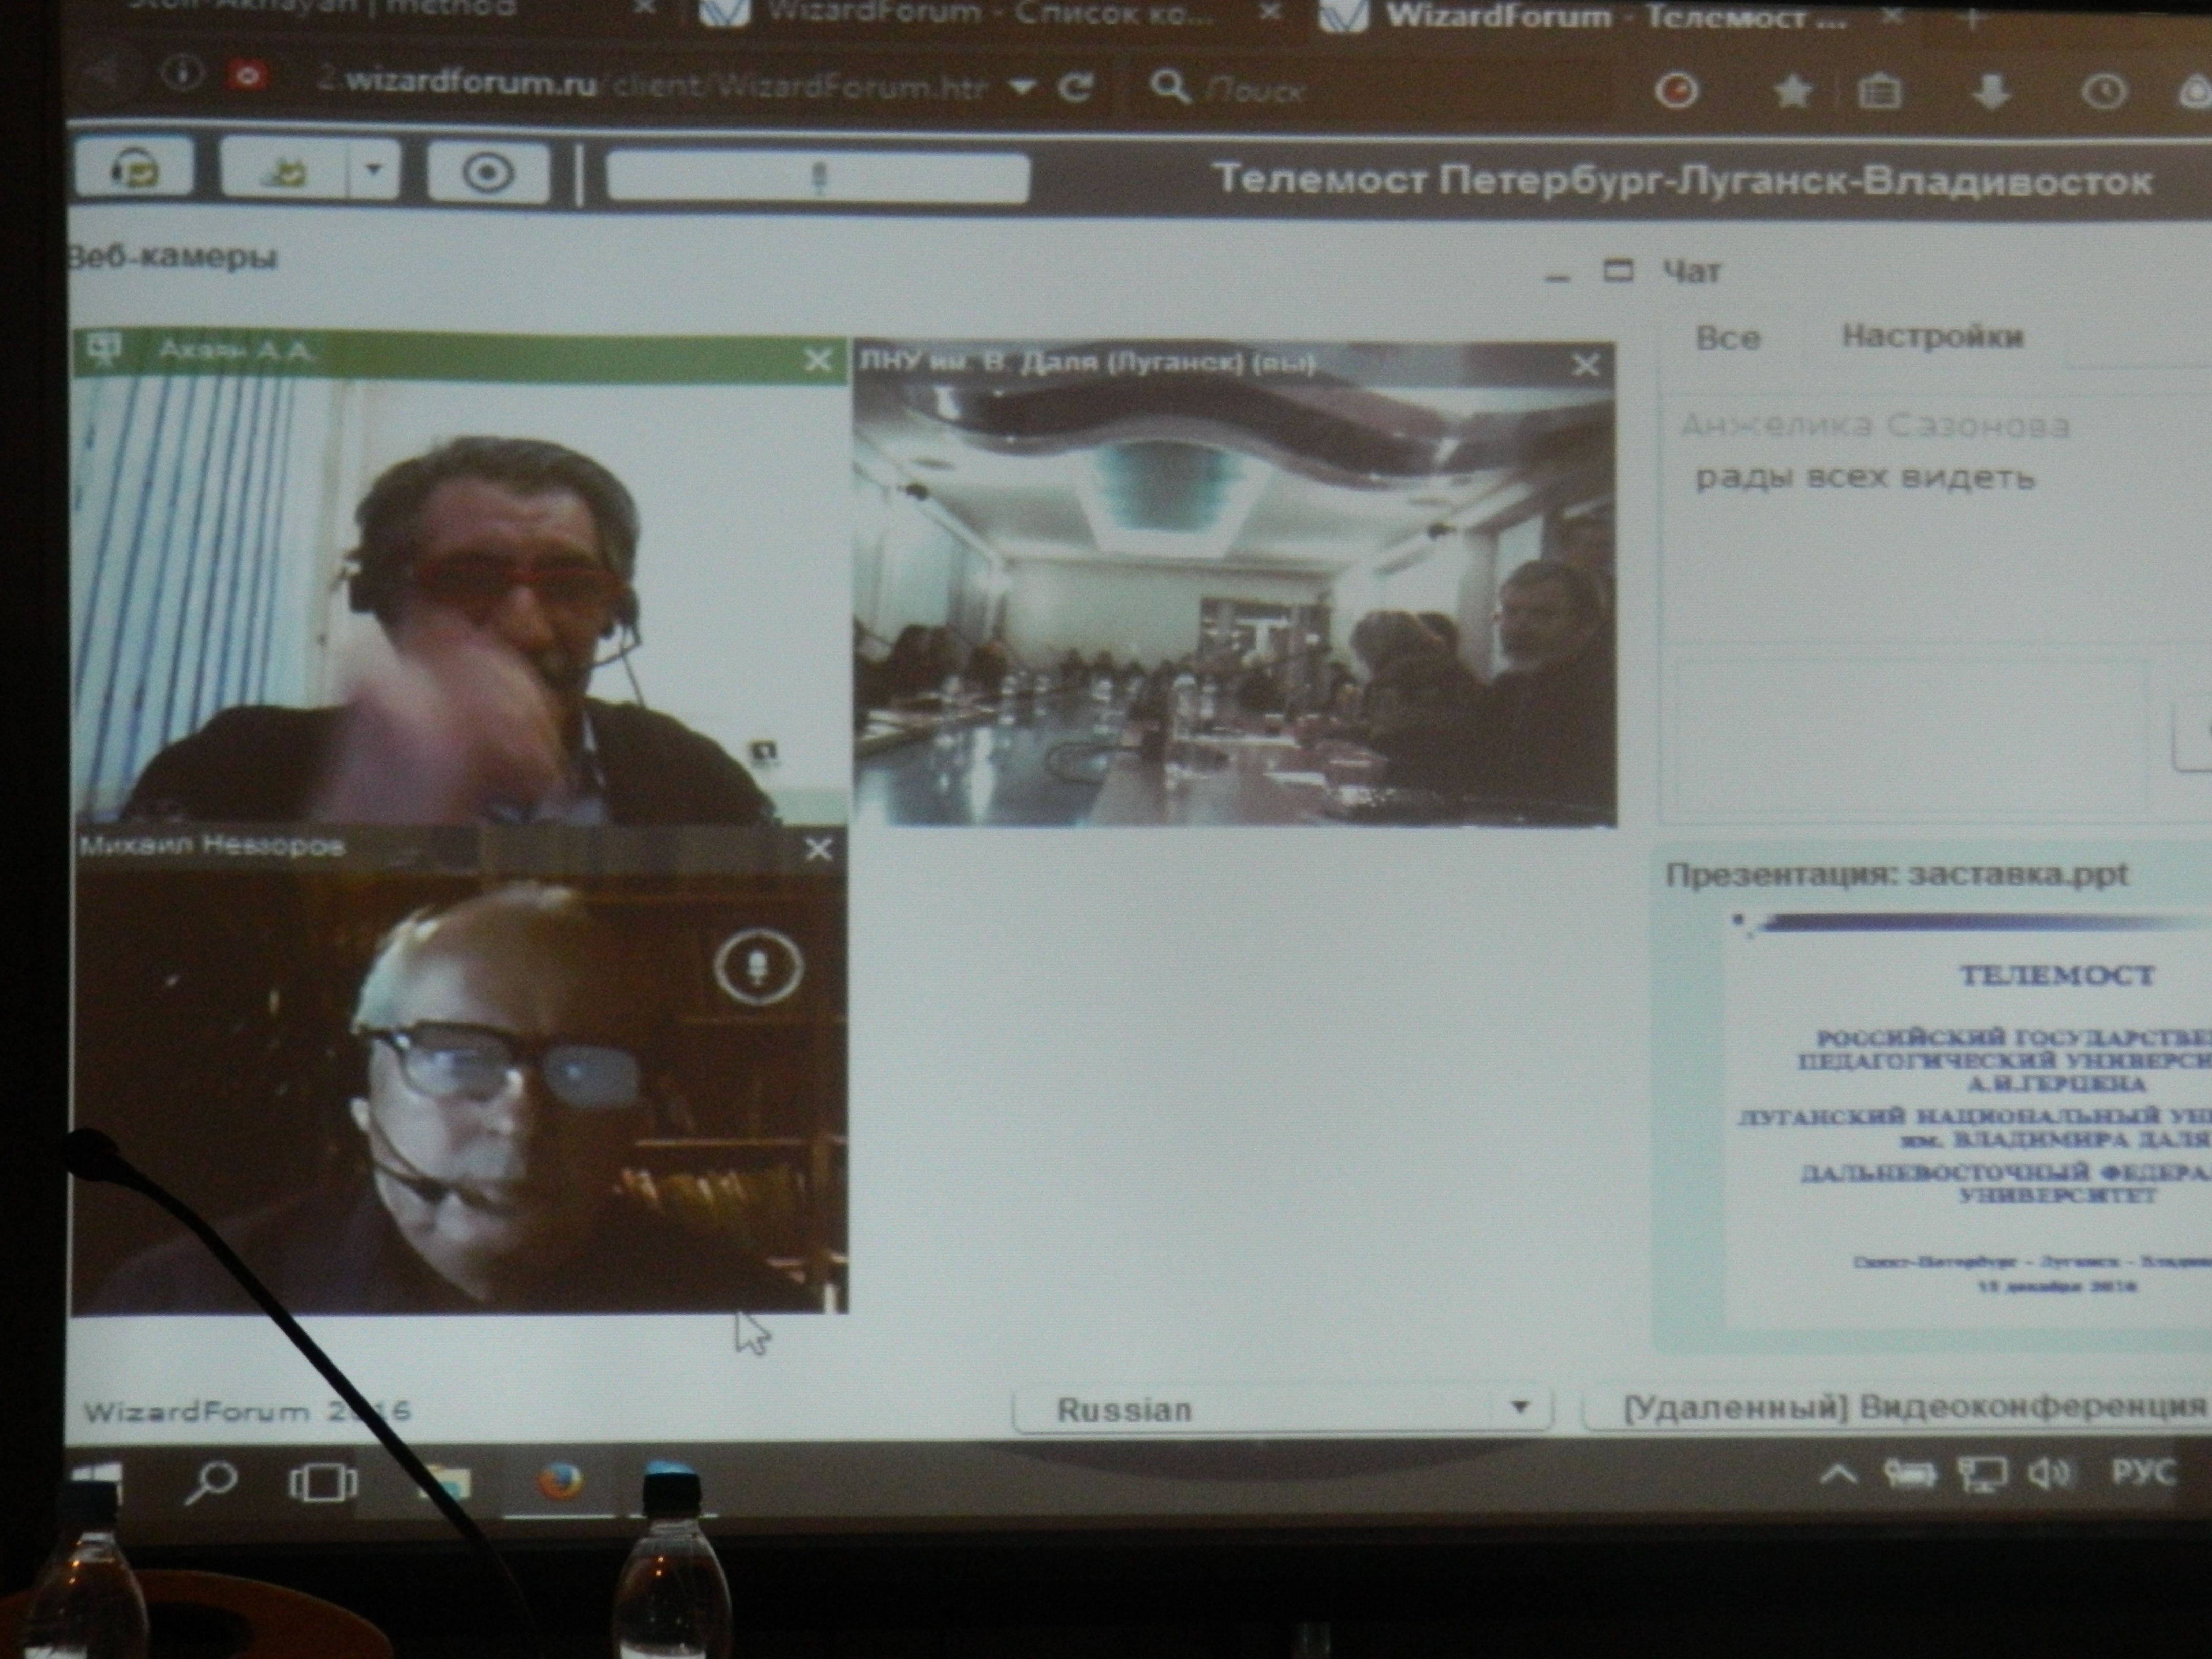
Task: Click the taskbar volume icon
Action: coord(2048,1473)
